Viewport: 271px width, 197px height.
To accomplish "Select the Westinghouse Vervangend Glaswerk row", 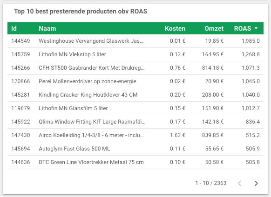I will coord(135,41).
